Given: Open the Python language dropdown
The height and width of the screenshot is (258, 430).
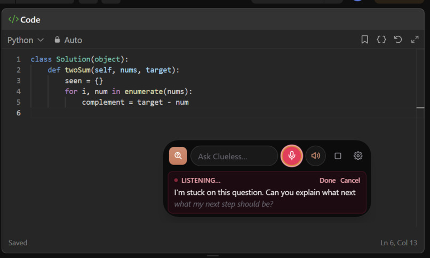Looking at the screenshot, I should [x=25, y=40].
